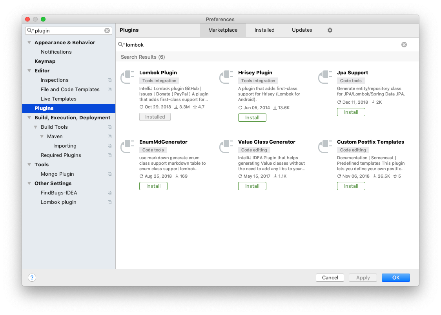Select Live Templates in the sidebar

click(x=58, y=99)
